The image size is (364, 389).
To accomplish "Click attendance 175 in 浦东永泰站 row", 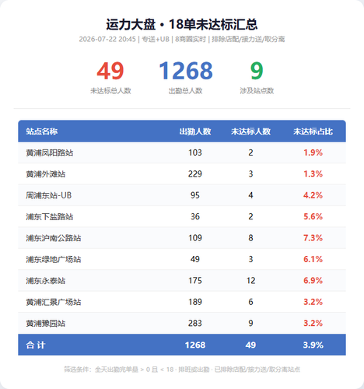I will (195, 281).
